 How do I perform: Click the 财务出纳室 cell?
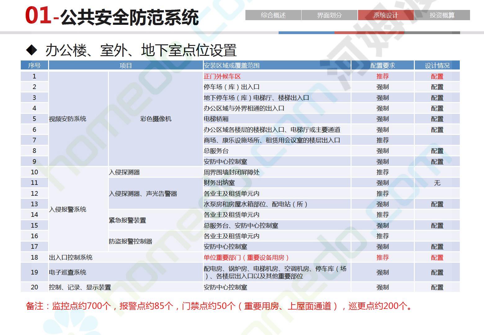(x=277, y=183)
